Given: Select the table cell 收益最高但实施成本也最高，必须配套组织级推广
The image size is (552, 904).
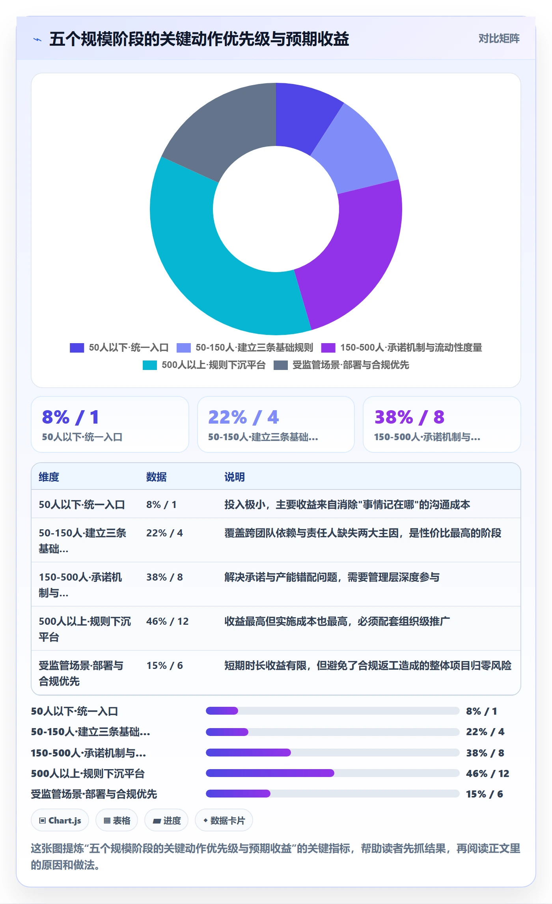Looking at the screenshot, I should coord(337,621).
